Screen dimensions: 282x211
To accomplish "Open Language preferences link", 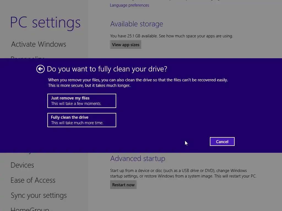I will coord(129,5).
